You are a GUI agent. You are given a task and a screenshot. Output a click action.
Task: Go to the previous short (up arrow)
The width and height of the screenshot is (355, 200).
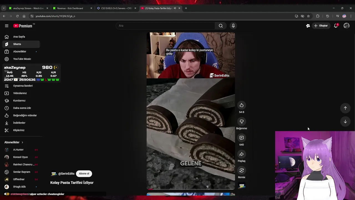click(345, 108)
